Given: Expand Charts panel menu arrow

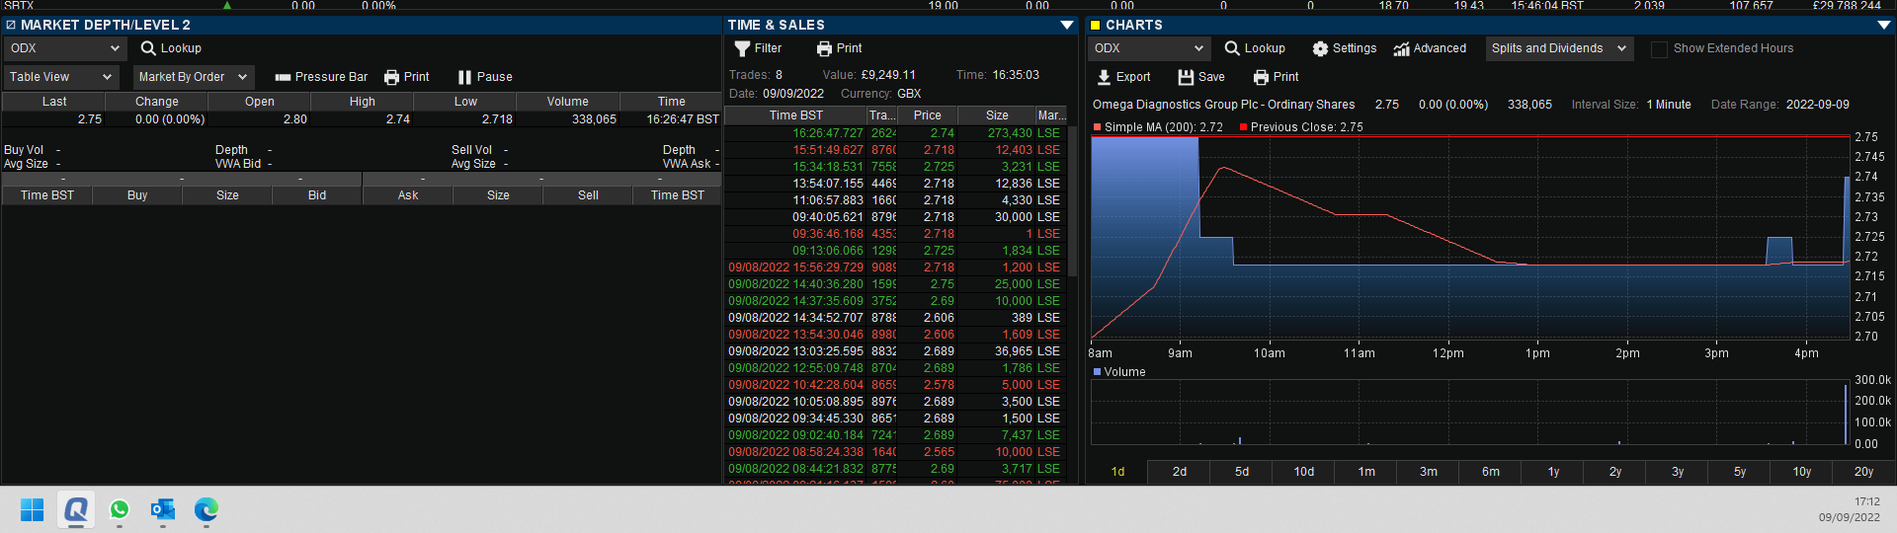Looking at the screenshot, I should (x=1884, y=25).
